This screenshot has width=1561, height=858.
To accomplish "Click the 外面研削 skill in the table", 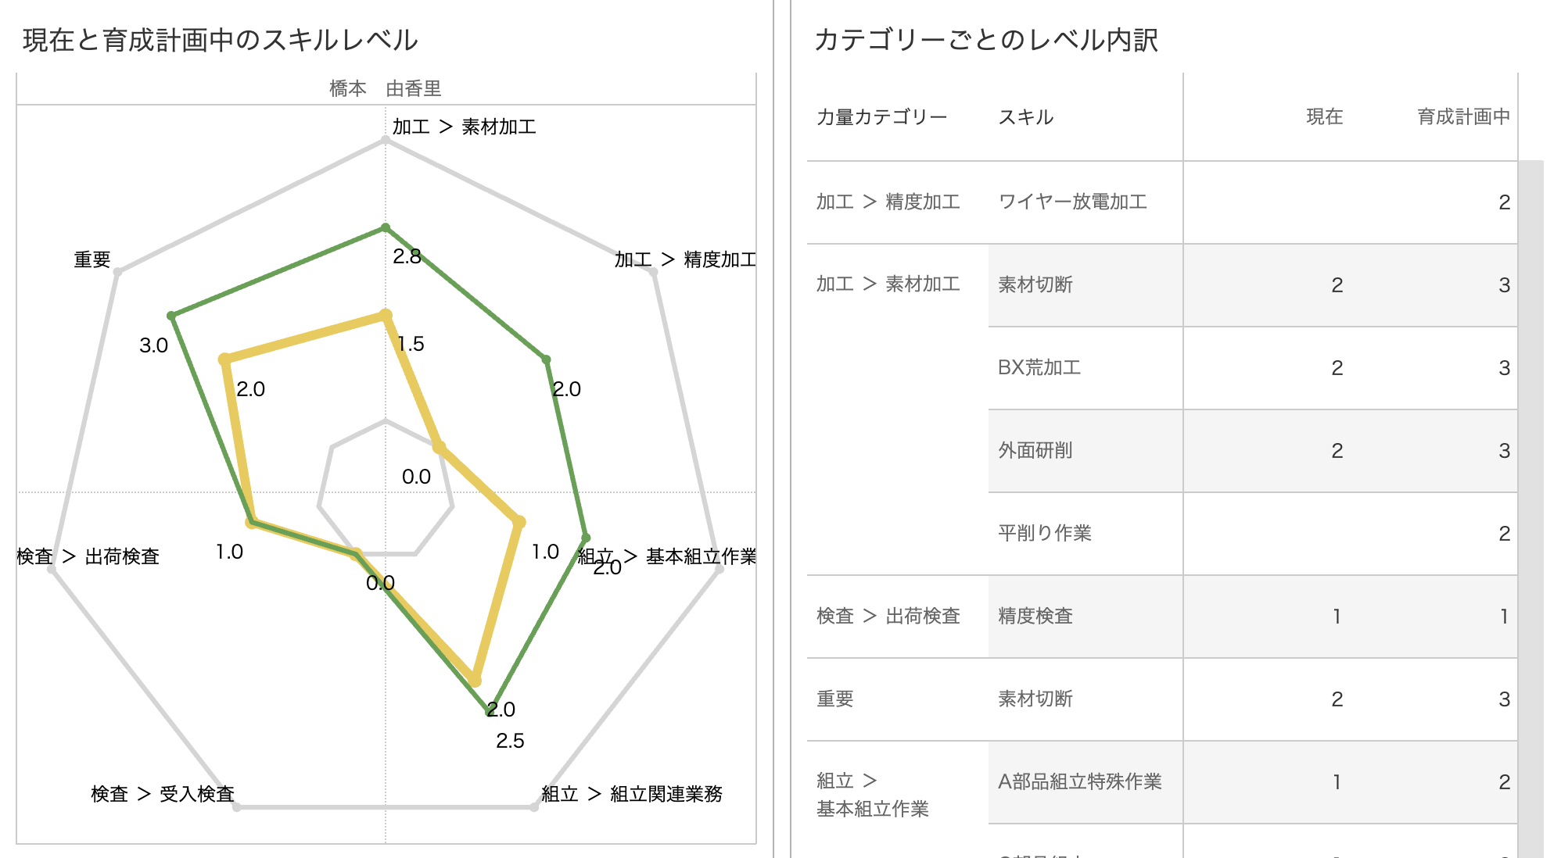I will click(x=1035, y=451).
